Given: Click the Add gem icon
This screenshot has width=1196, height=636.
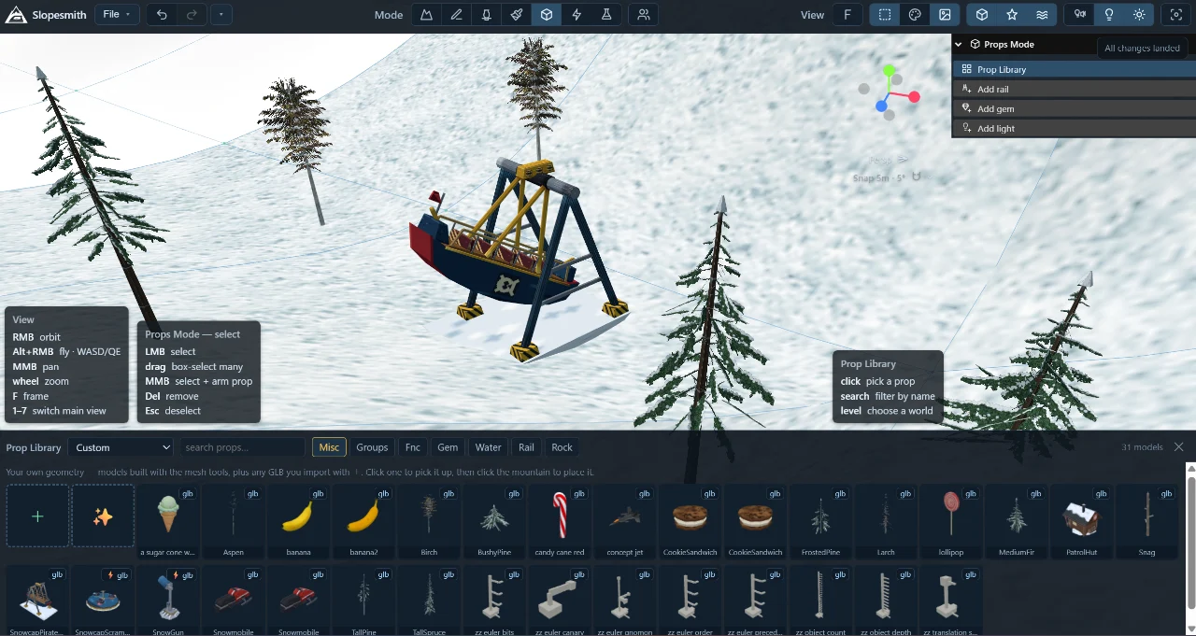Looking at the screenshot, I should point(967,108).
